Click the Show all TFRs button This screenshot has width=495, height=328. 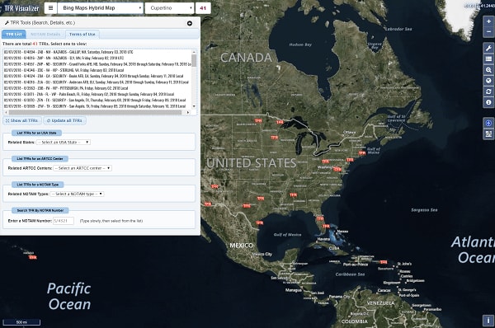coord(22,120)
